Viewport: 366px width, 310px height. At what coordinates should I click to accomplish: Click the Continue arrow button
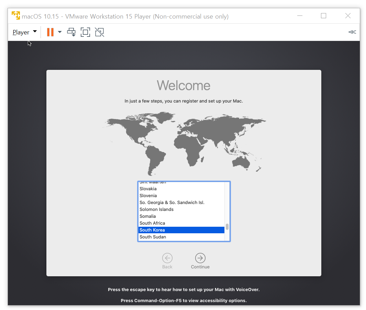pyautogui.click(x=200, y=258)
